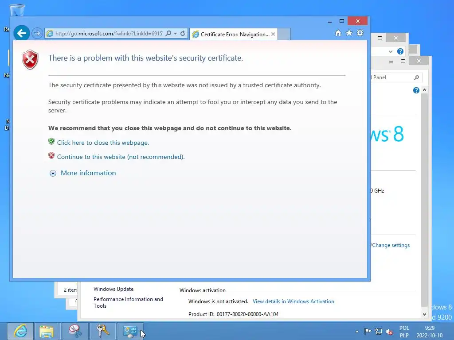
Task: Expand the chevron dropdown beside the rear help icon
Action: [391, 51]
